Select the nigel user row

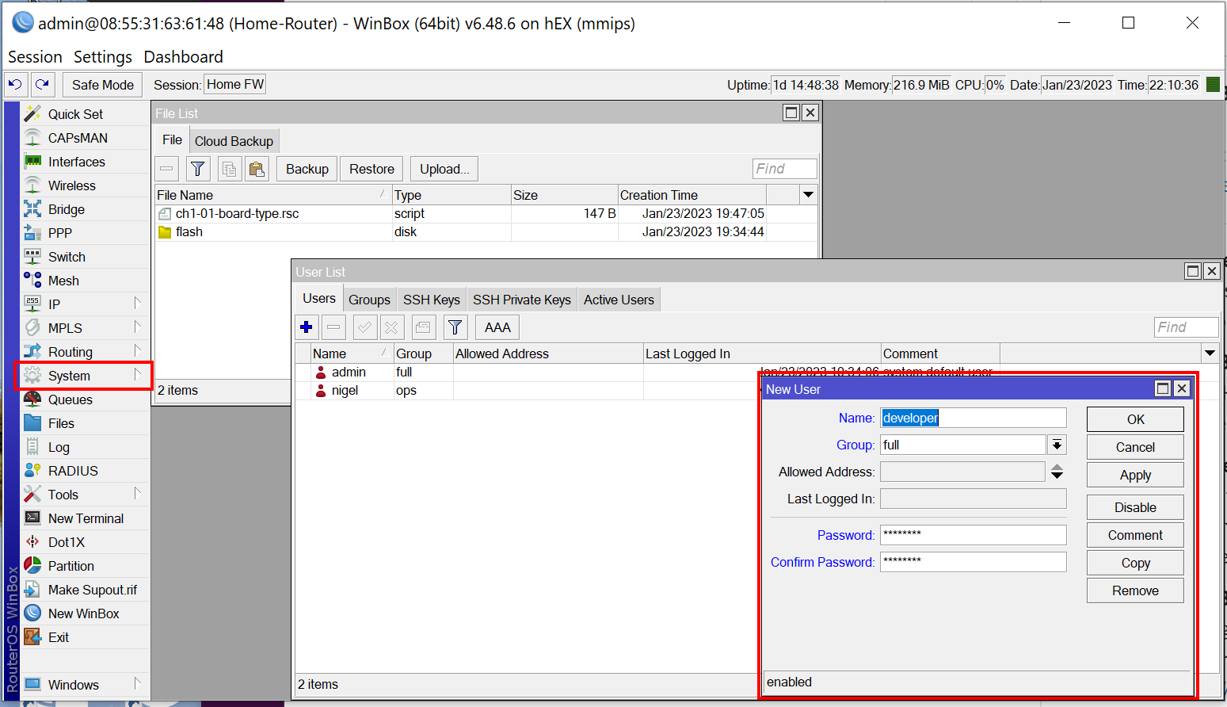pos(345,391)
